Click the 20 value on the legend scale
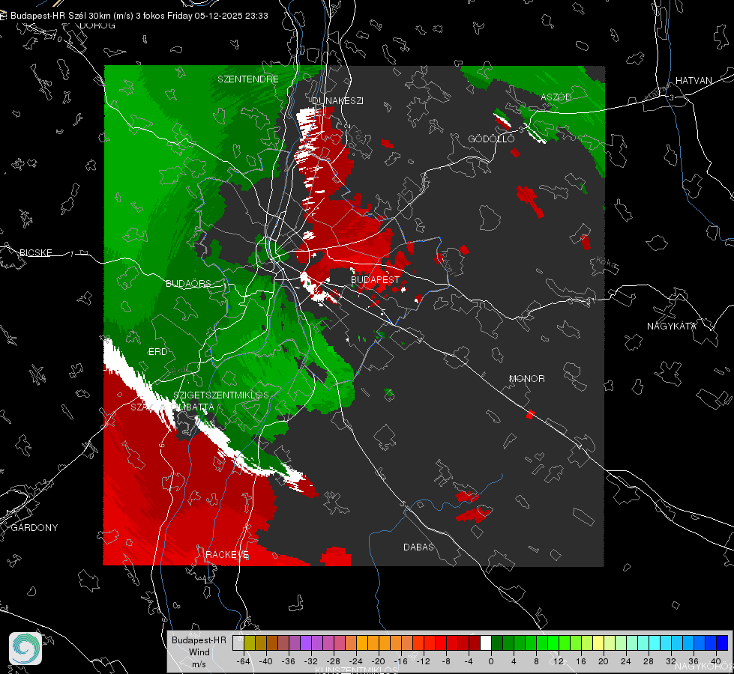The width and height of the screenshot is (734, 674). [603, 662]
